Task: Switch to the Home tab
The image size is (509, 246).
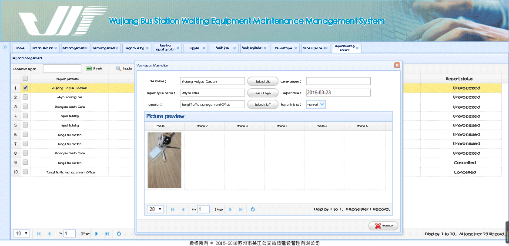Action: pyautogui.click(x=20, y=48)
